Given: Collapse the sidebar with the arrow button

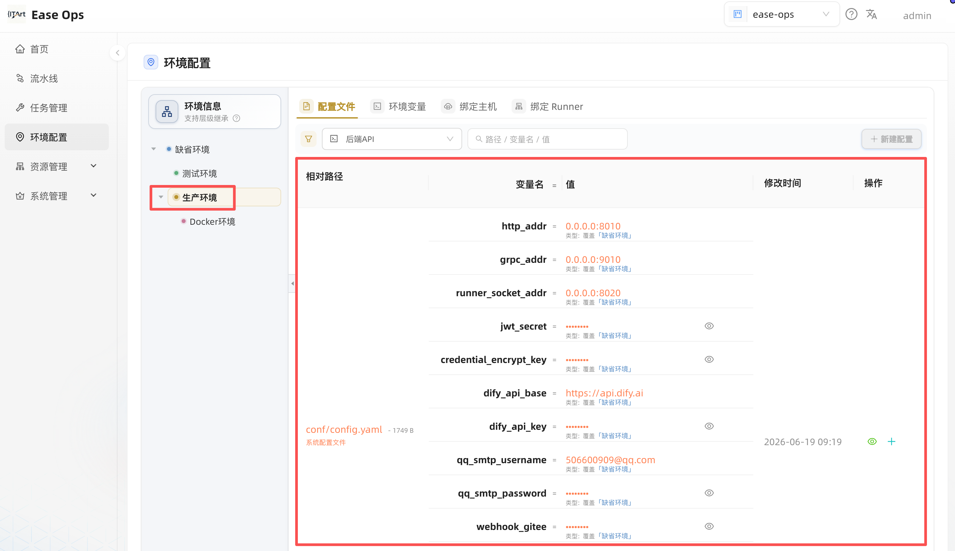Looking at the screenshot, I should [117, 53].
